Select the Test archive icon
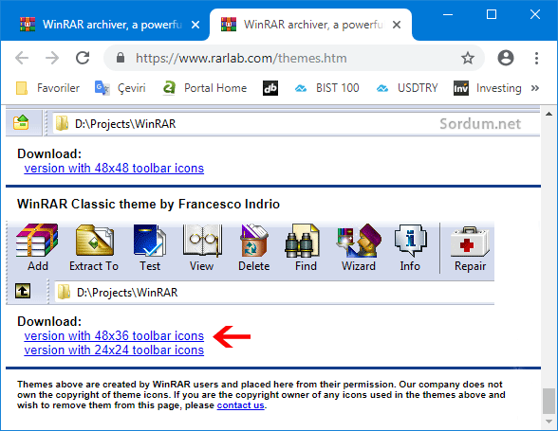The image size is (558, 431). [150, 241]
